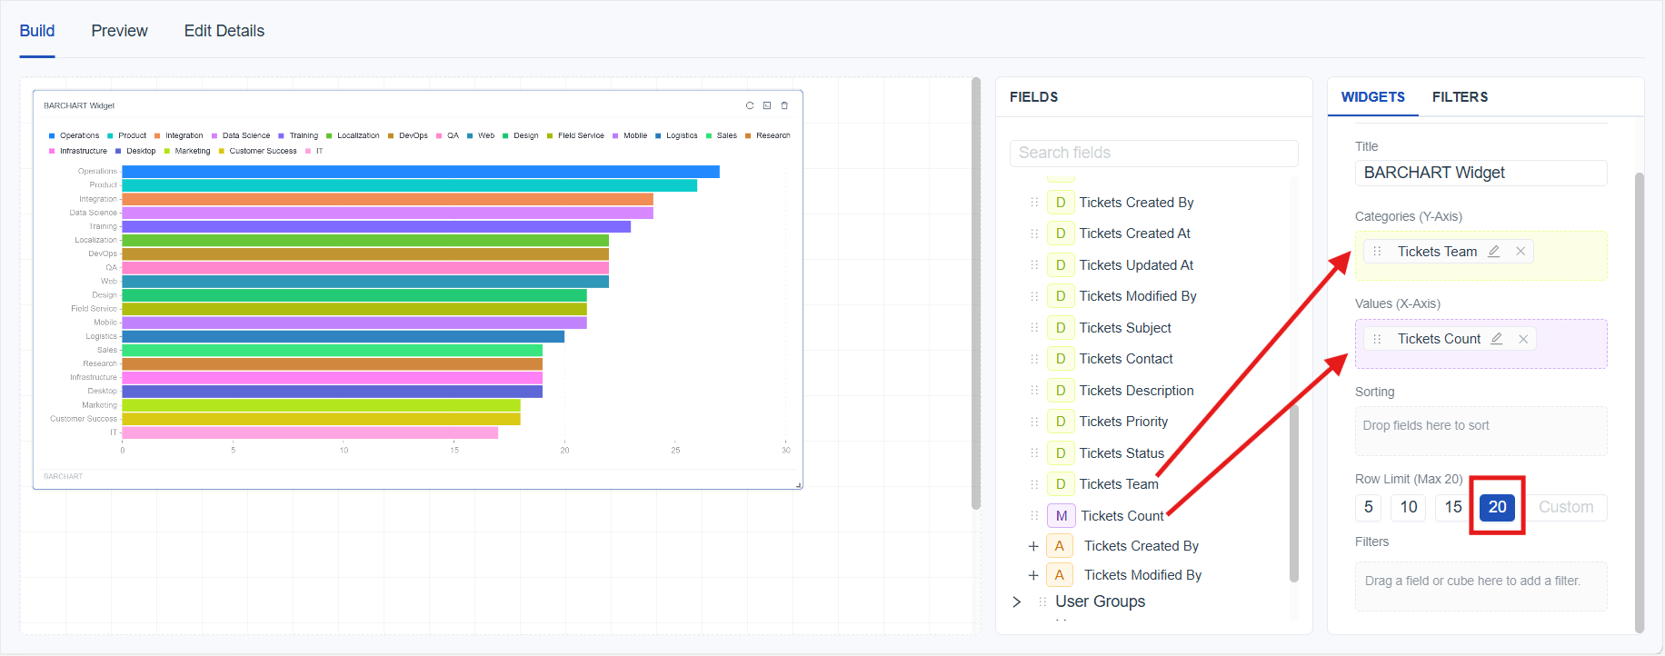This screenshot has width=1665, height=656.
Task: Expand Tickets Modified By attribute
Action: (x=1033, y=575)
